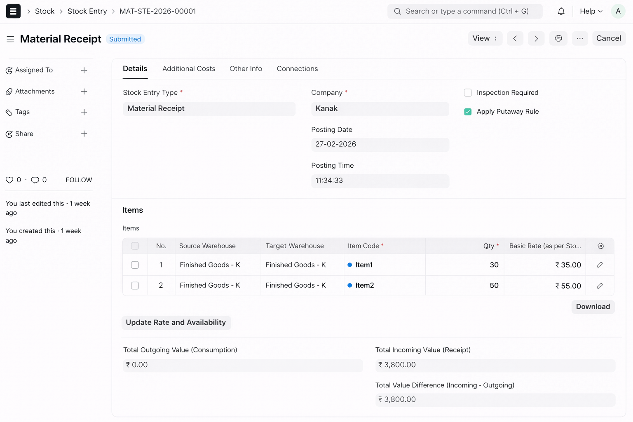Click Posting Time 11:34:33 field
Image resolution: width=633 pixels, height=422 pixels.
pos(380,181)
